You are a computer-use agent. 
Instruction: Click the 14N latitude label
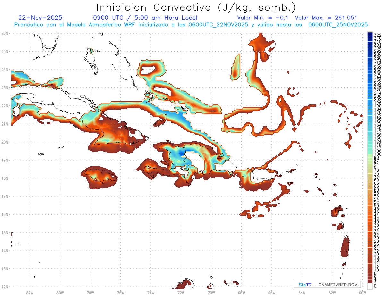[x=5, y=251]
